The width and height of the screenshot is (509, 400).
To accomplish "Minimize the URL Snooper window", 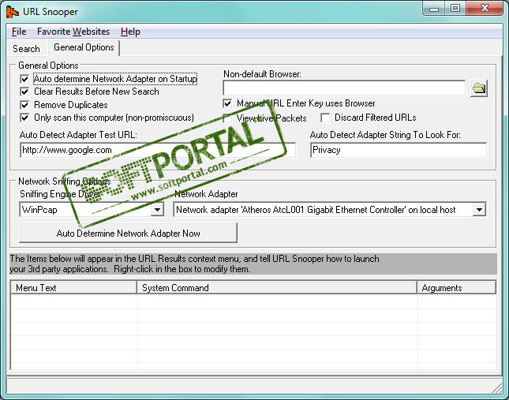I will [x=434, y=9].
